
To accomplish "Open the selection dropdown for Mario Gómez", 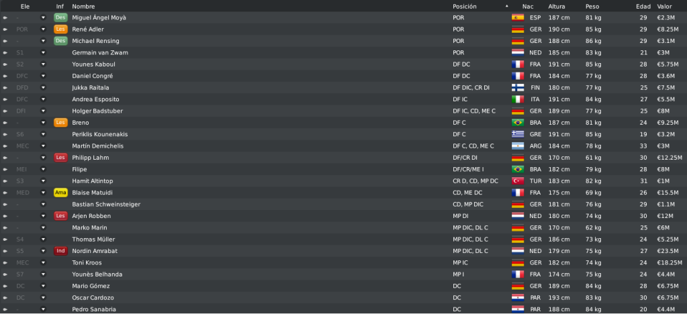I will (x=43, y=286).
